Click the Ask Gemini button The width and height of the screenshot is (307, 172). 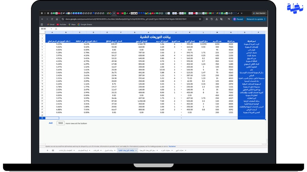tap(259, 13)
